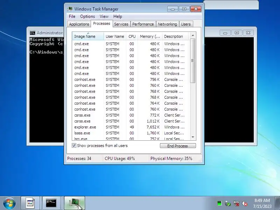Viewport: 280px width, 210px height.
Task: Select conhost.exe row with 764 K memory
Action: click(x=131, y=103)
